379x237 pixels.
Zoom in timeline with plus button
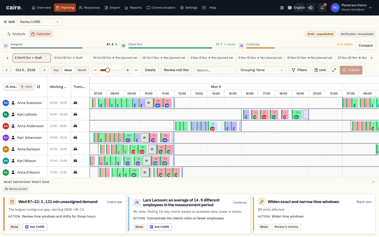[128, 70]
